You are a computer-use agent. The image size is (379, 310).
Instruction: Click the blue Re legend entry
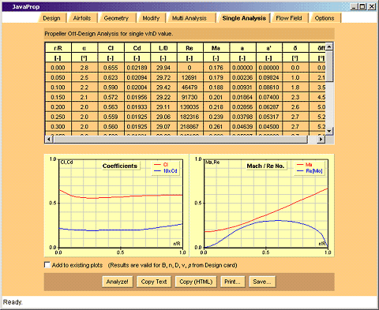(x=310, y=171)
